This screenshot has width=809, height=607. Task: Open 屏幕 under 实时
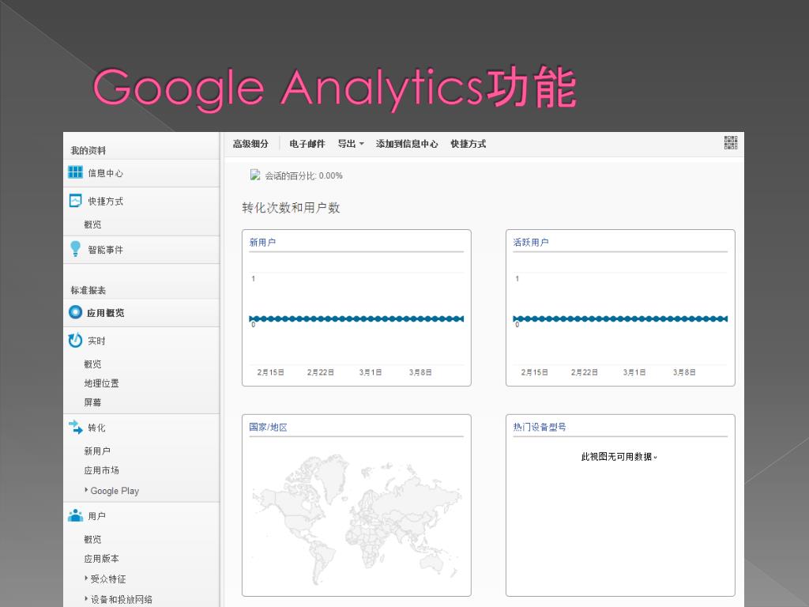pos(93,402)
